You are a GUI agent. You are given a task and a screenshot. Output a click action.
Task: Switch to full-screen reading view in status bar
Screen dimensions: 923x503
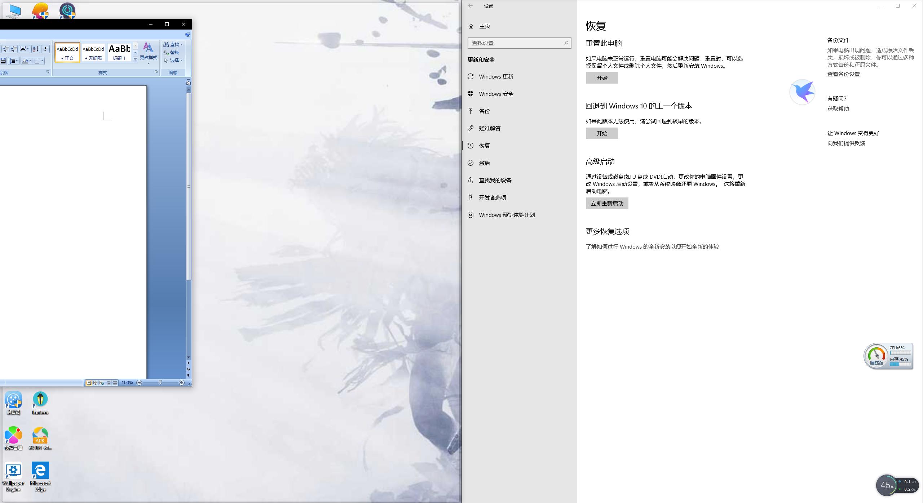(95, 383)
